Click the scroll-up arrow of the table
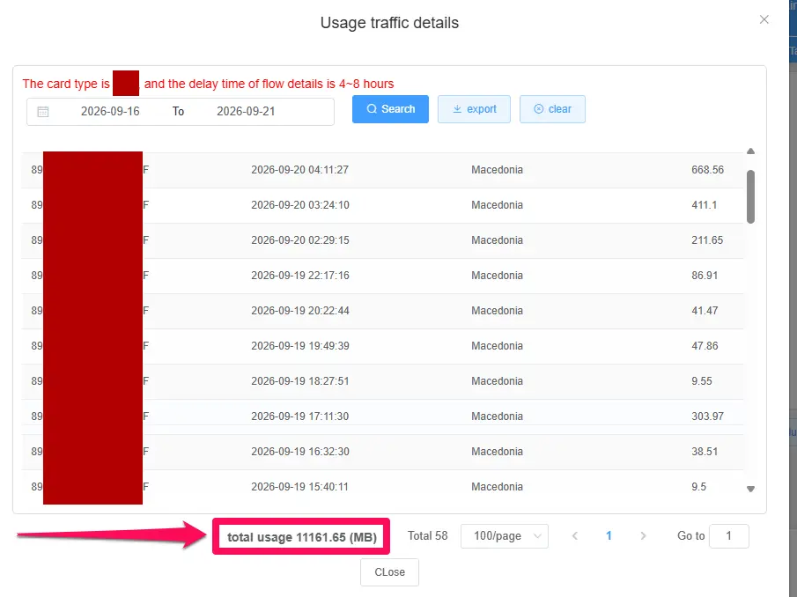Viewport: 797px width, 597px height. tap(750, 151)
